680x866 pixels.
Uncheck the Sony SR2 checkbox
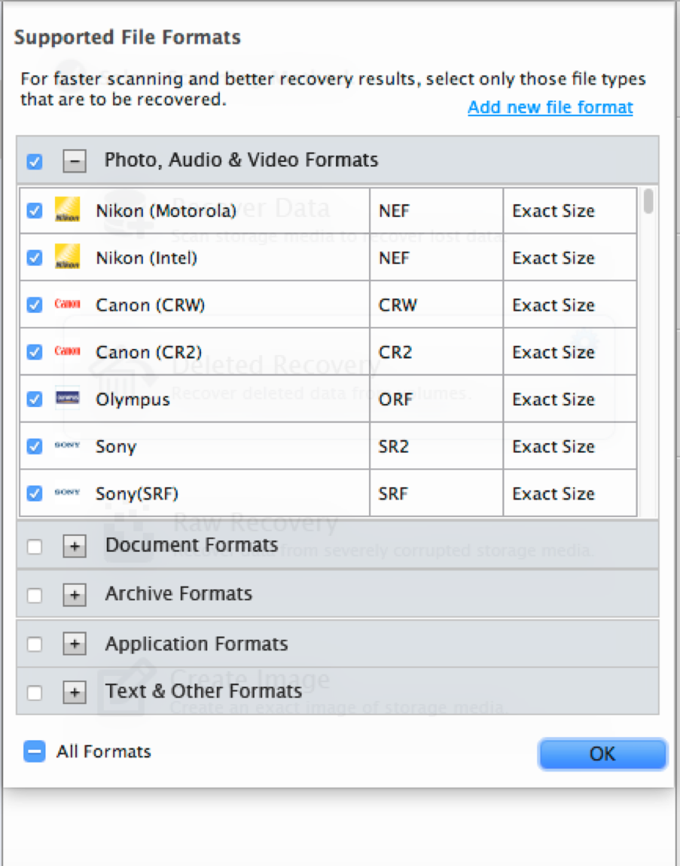[34, 445]
